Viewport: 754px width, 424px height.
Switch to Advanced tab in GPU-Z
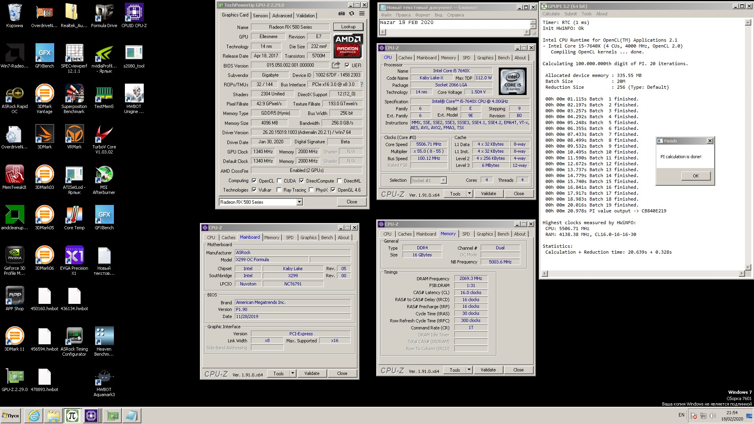pos(282,16)
